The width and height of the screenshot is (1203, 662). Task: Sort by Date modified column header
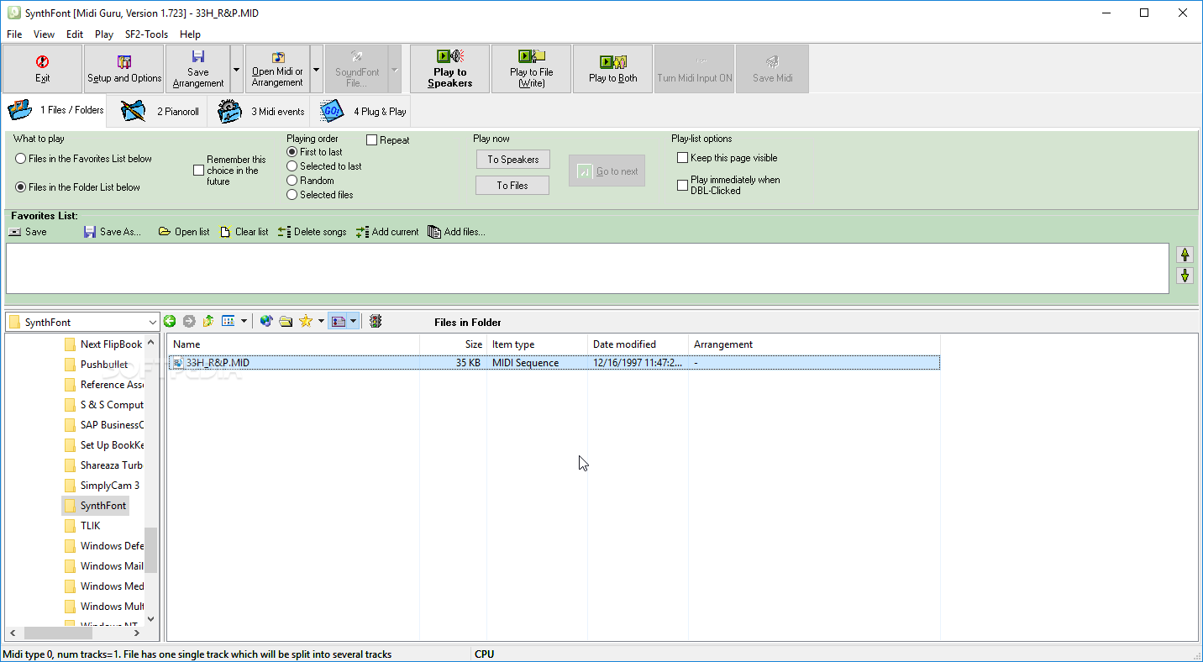point(638,344)
